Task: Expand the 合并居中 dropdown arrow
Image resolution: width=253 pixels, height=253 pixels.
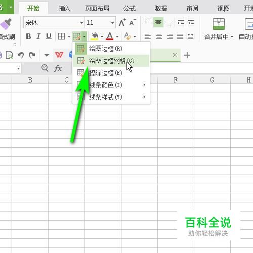Action: coord(232,36)
